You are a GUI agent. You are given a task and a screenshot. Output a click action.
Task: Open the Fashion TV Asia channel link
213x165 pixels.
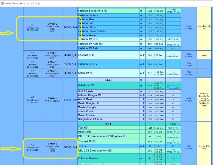[x=88, y=48]
